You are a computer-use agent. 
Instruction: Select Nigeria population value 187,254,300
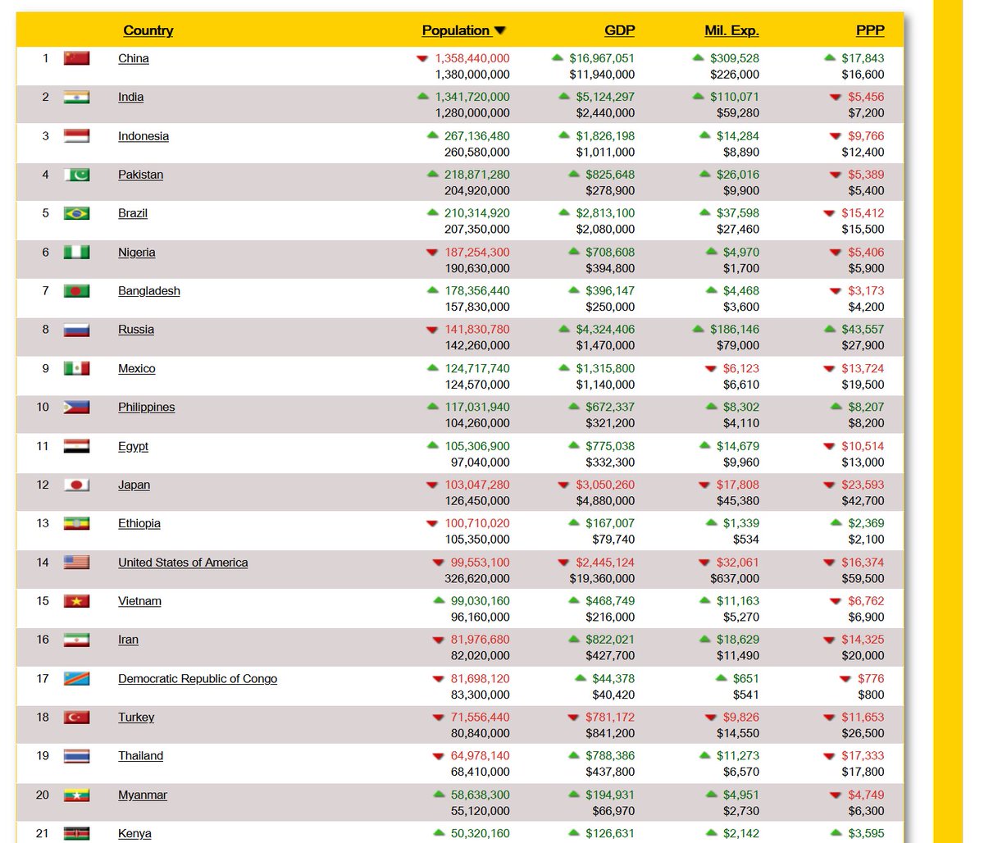point(477,253)
